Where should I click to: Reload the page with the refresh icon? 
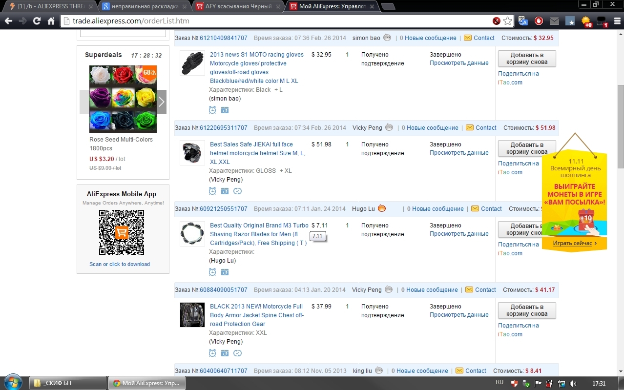pyautogui.click(x=37, y=21)
